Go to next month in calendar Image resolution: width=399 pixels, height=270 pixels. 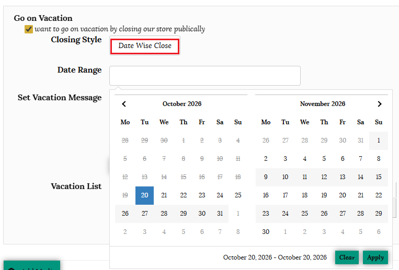[380, 104]
